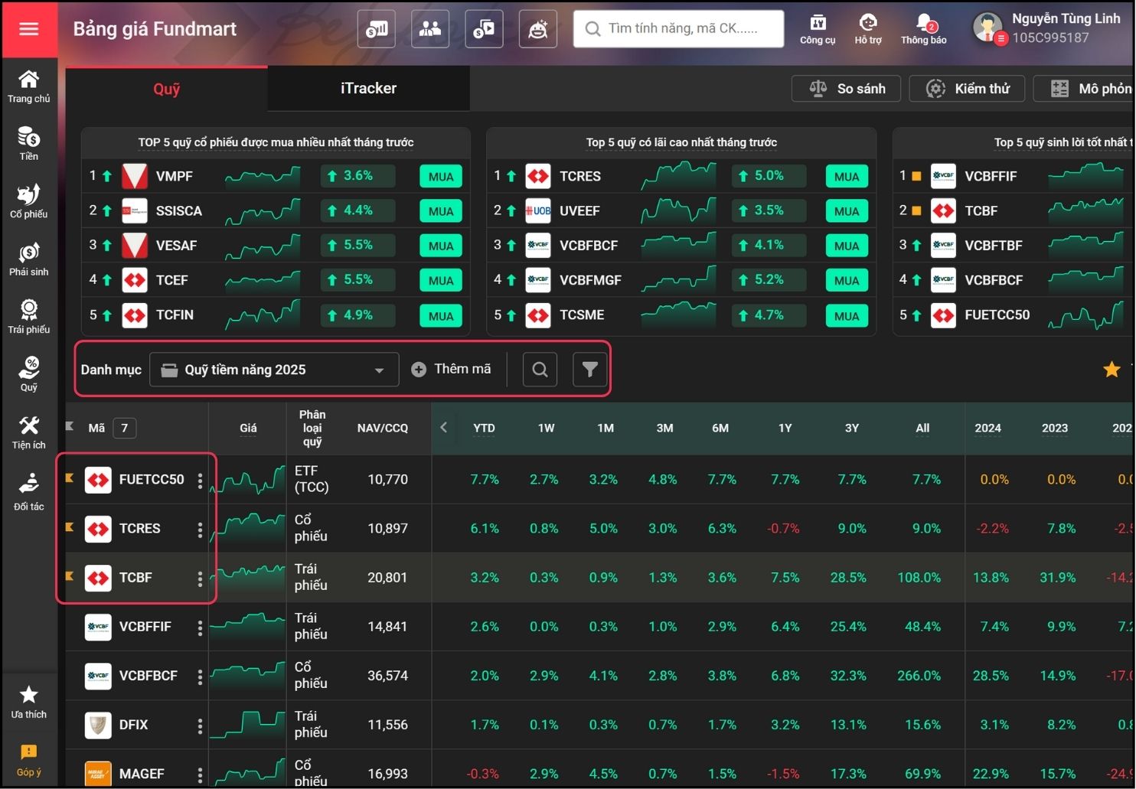Sort by the 1M column header

[x=606, y=428]
